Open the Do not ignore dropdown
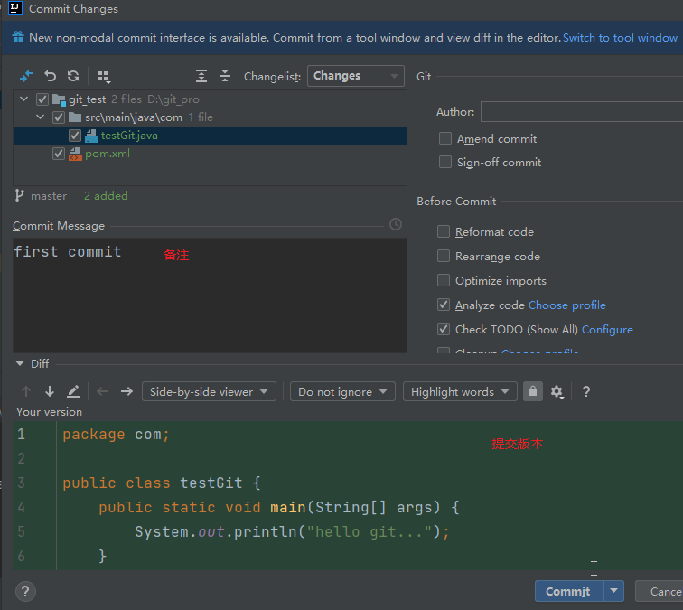 point(342,391)
